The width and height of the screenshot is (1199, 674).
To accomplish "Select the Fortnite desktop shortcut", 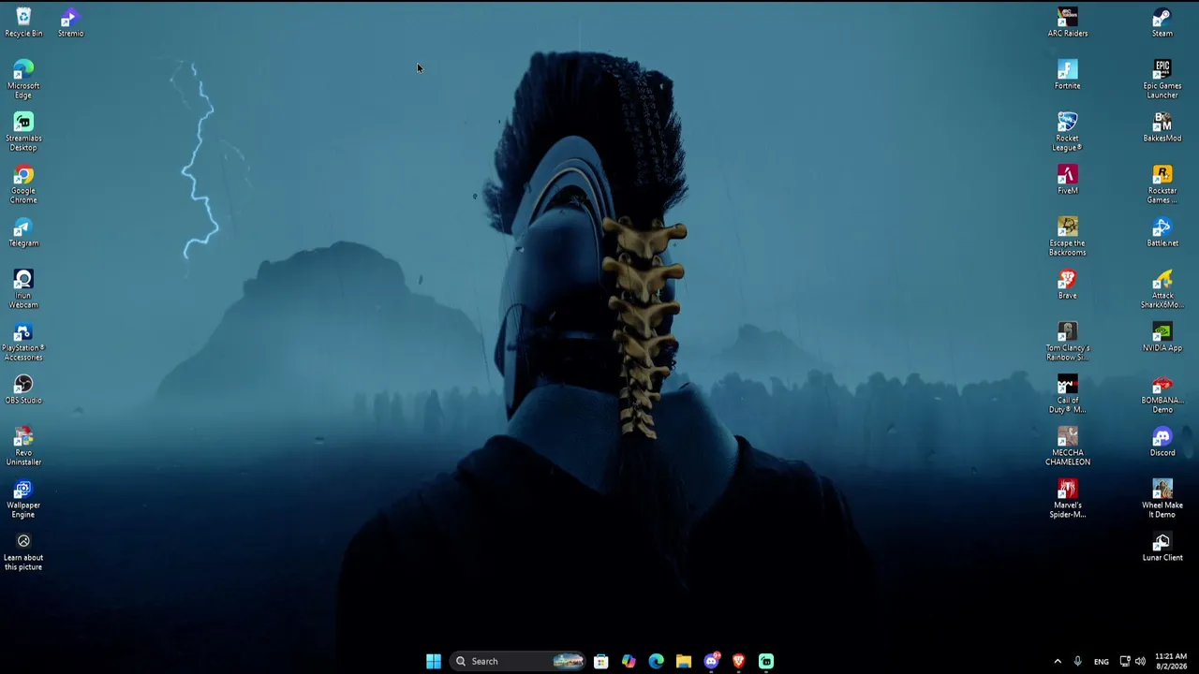I will pyautogui.click(x=1068, y=75).
